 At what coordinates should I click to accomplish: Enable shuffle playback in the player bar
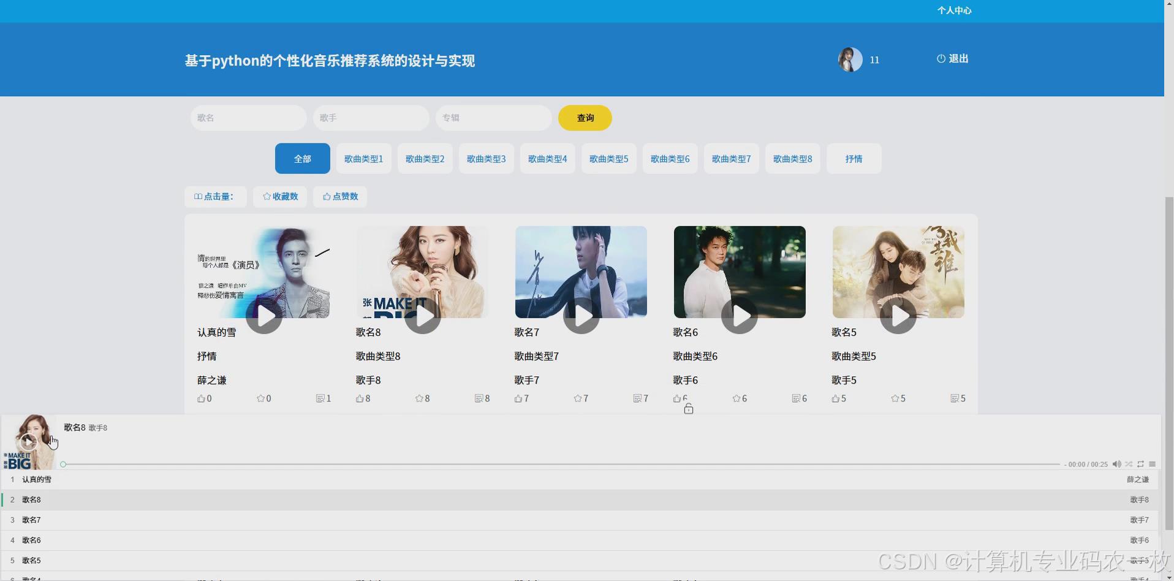click(1129, 464)
